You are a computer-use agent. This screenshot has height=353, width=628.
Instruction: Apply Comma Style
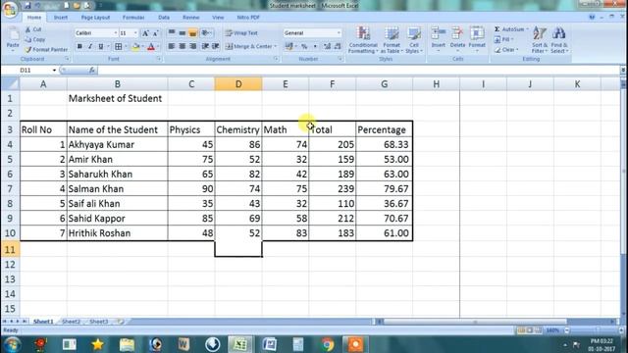tap(315, 47)
